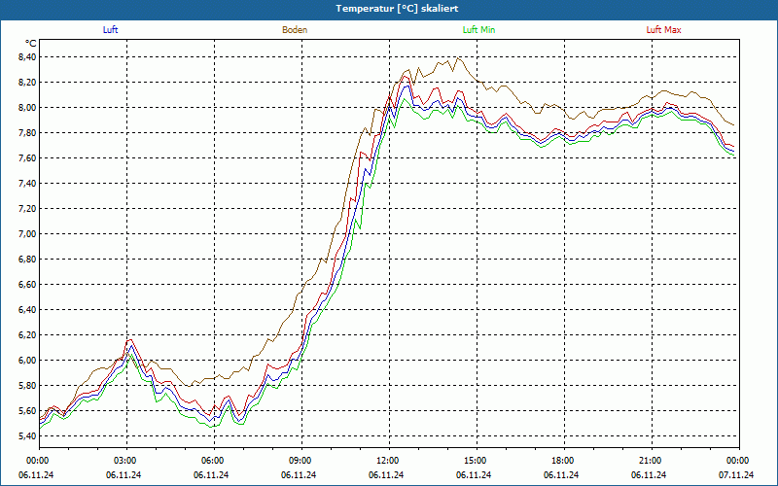Click the 5,80 y-axis value
The height and width of the screenshot is (486, 778).
[x=28, y=386]
